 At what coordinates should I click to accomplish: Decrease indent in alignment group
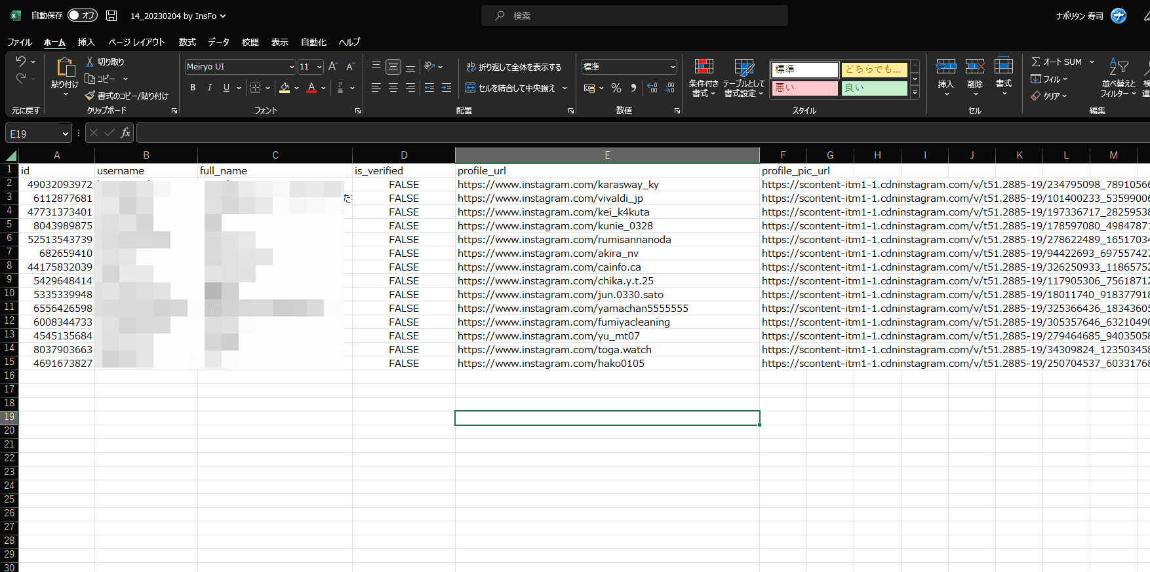coord(429,88)
